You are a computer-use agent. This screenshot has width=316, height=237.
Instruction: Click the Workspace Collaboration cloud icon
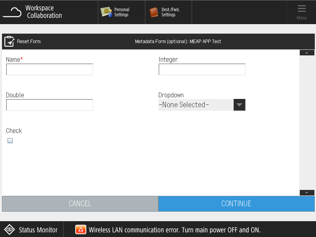pyautogui.click(x=12, y=12)
